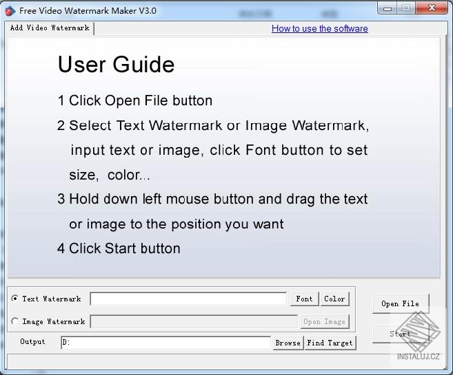The width and height of the screenshot is (453, 375).
Task: Select the Text Watermark radio button
Action: (14, 299)
